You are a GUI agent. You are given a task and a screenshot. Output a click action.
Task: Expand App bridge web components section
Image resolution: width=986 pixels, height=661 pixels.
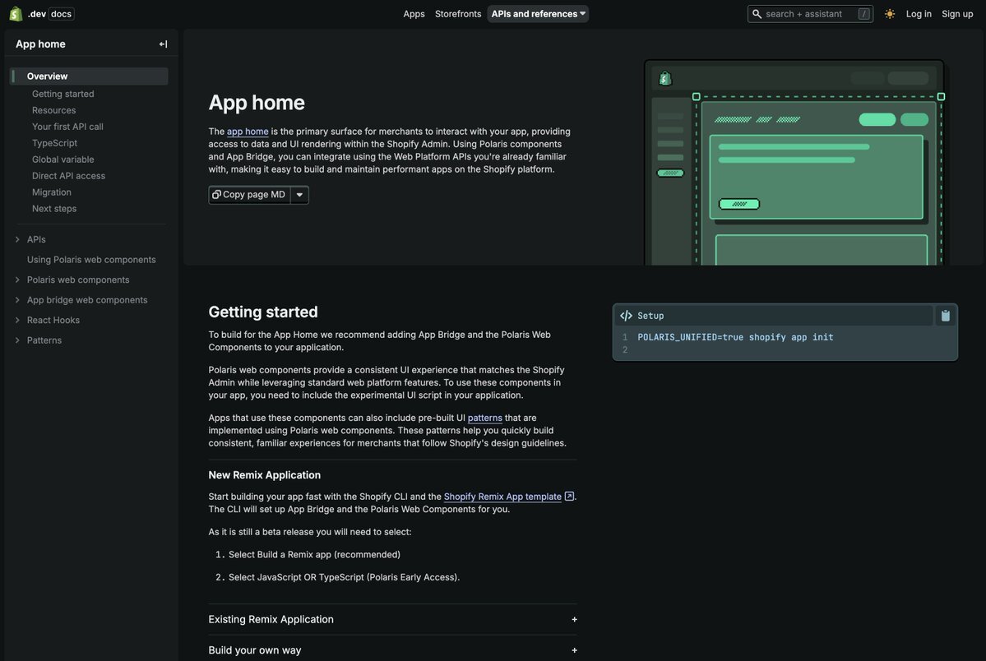pos(17,300)
